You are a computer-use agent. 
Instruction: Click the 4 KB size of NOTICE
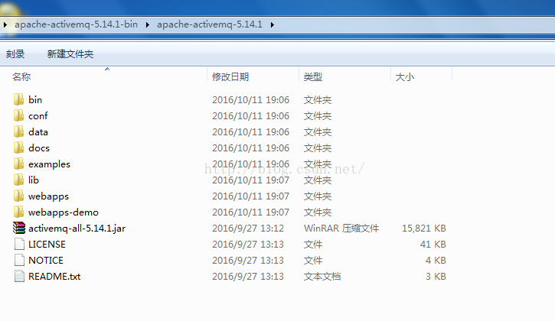(436, 260)
